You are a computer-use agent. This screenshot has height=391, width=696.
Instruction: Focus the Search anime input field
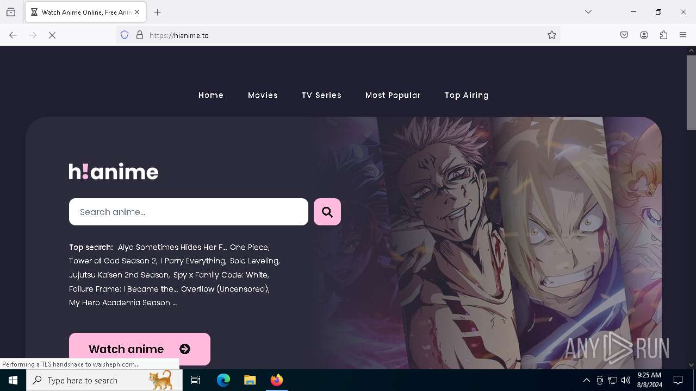pyautogui.click(x=189, y=212)
